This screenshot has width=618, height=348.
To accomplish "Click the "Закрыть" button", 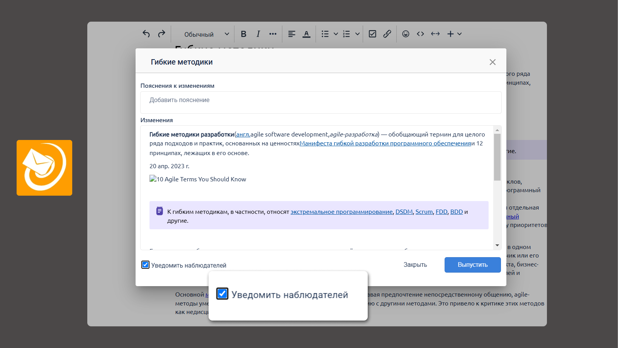I will (x=415, y=265).
